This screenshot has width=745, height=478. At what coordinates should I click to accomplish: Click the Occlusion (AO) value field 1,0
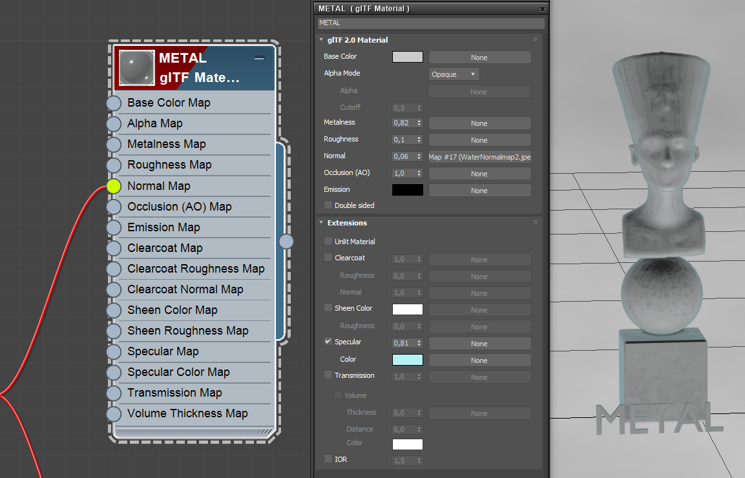click(x=404, y=173)
